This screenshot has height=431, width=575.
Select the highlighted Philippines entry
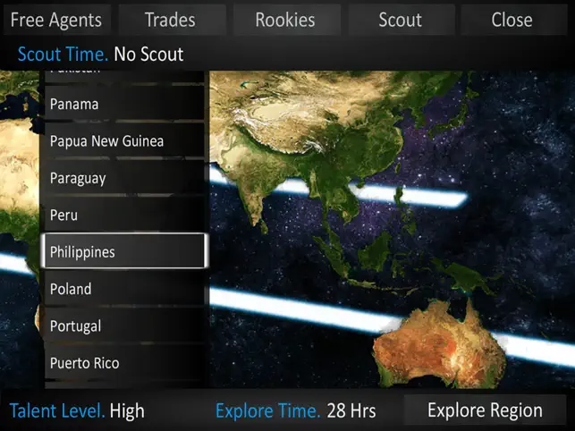click(124, 251)
